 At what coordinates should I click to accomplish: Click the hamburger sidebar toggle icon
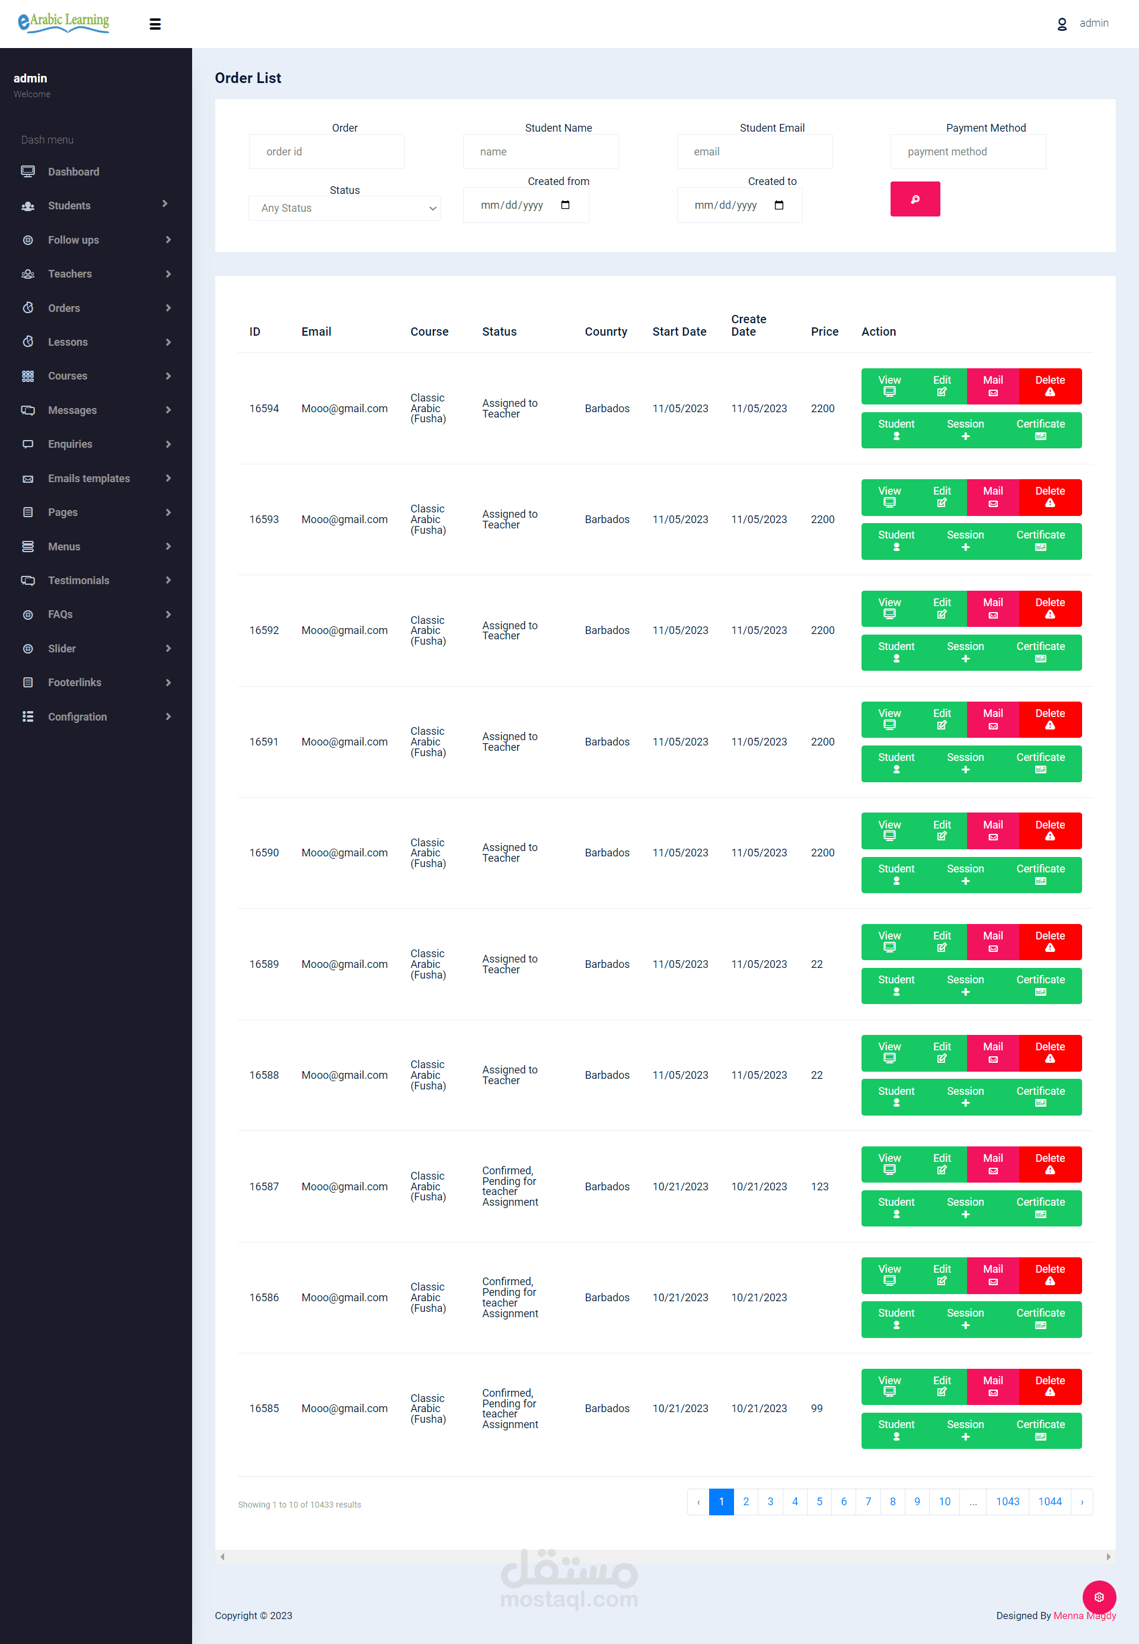pos(155,24)
